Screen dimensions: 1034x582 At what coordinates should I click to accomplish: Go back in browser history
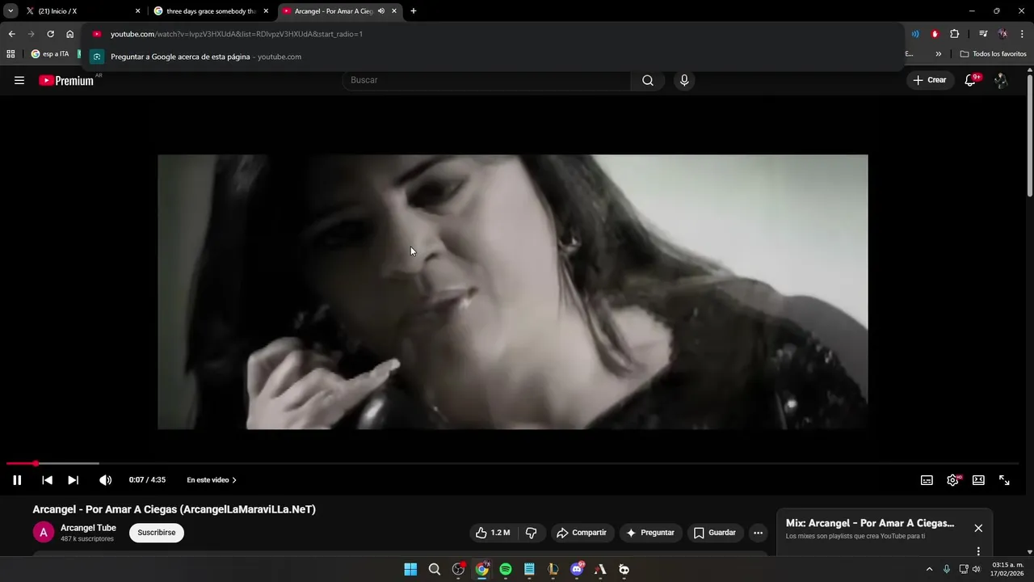pyautogui.click(x=11, y=34)
